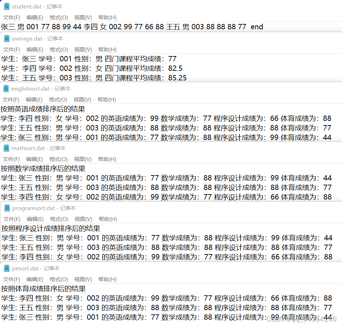Open 文件(F) menu in englishsort.dat window
The image size is (342, 326).
pos(11,100)
